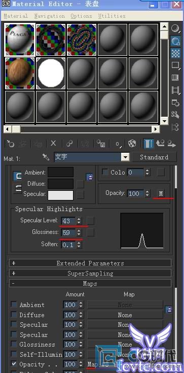Enable the Diffuse map checkbox
Image resolution: width=184 pixels, height=373 pixels.
click(14, 315)
